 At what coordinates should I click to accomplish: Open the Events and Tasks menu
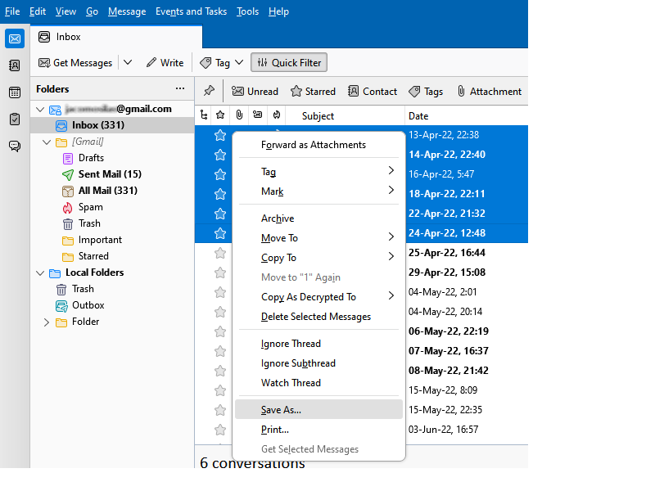(191, 11)
